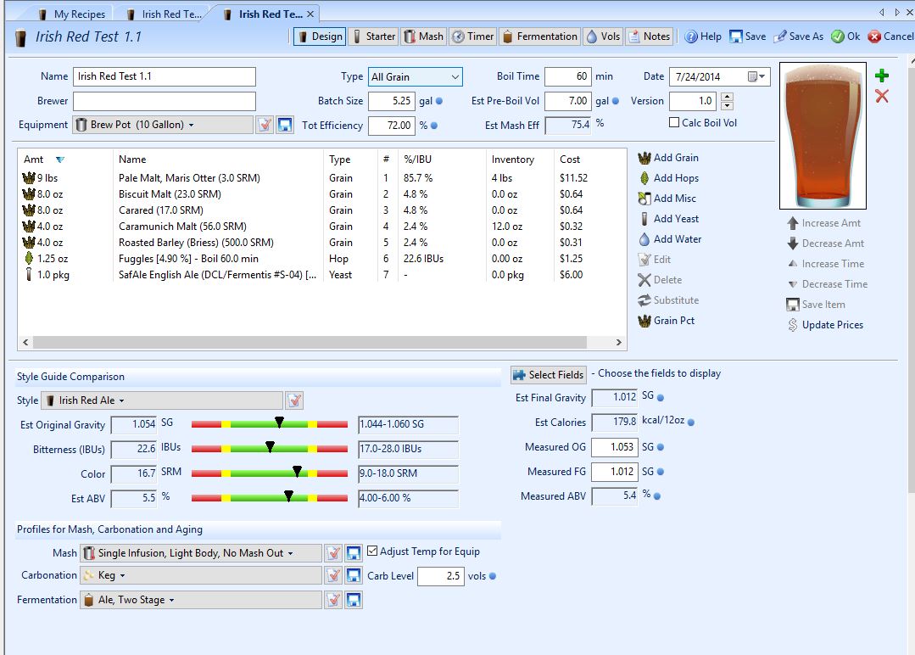Click Add Grain
The width and height of the screenshot is (915, 655).
(x=668, y=158)
